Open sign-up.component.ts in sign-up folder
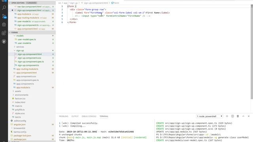Viewport: 253px width, 142px height. 32,65
